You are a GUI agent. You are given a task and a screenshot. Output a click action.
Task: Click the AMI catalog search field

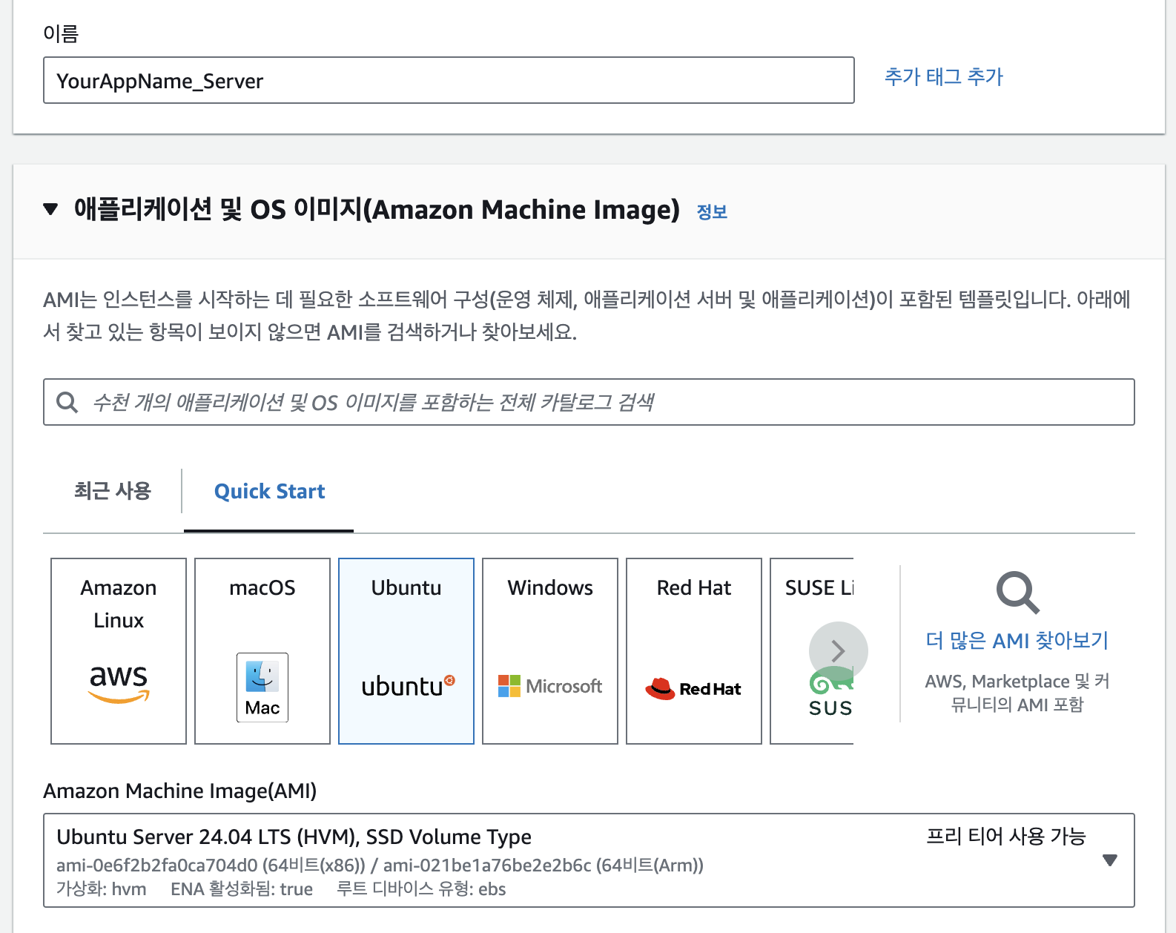pos(589,402)
